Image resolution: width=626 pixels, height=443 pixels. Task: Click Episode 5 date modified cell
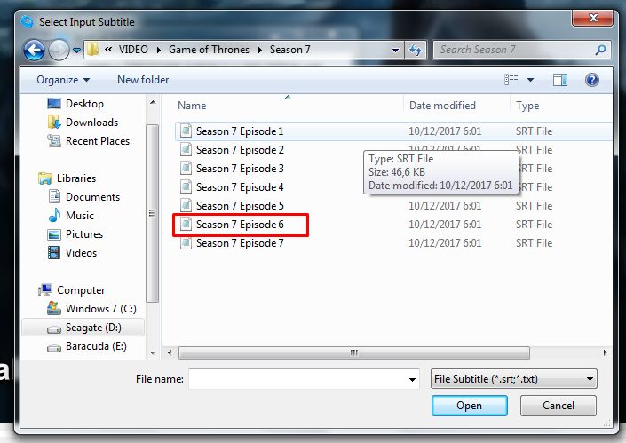point(445,206)
